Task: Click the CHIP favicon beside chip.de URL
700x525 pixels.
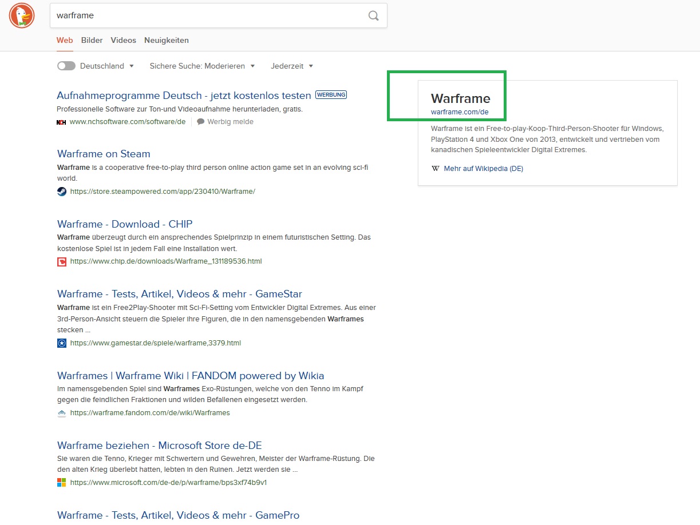Action: [62, 261]
